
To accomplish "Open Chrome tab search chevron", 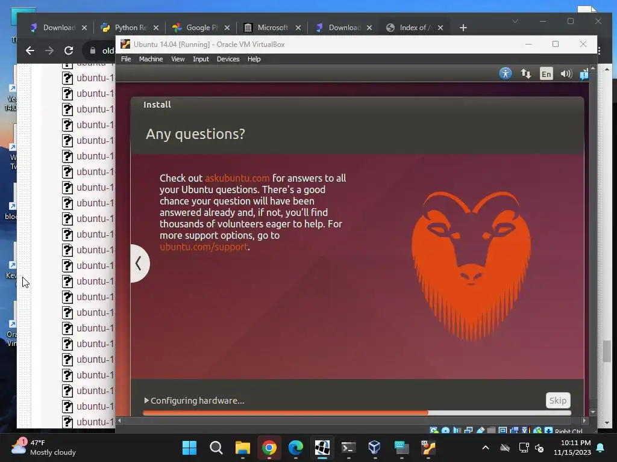I will pyautogui.click(x=515, y=21).
